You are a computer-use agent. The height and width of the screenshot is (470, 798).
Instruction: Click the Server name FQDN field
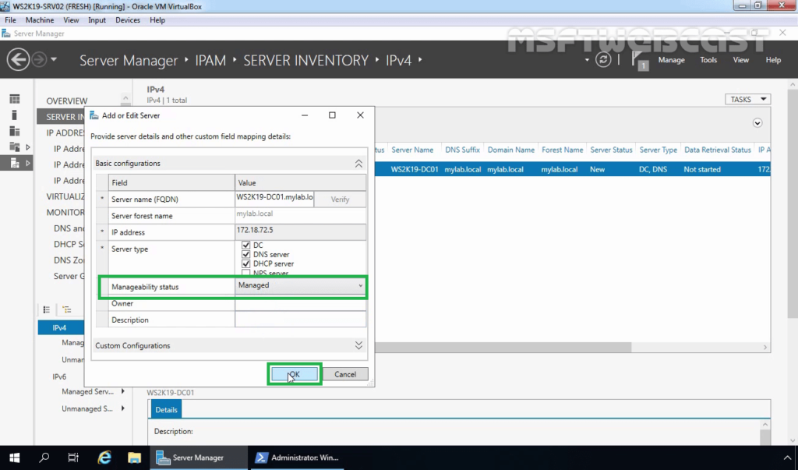coord(275,197)
